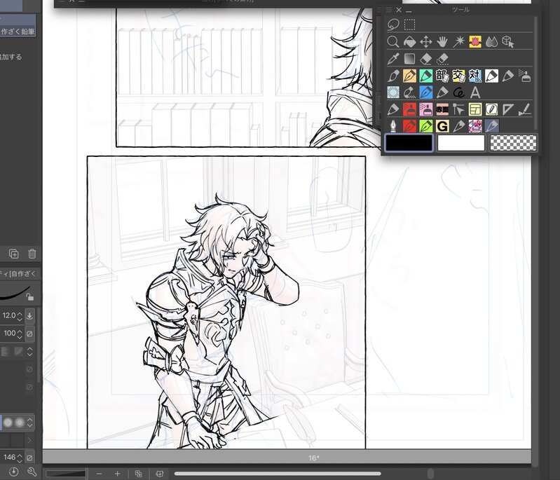Click the reset clock icon in tool property
560x480 pixels.
[x=13, y=472]
